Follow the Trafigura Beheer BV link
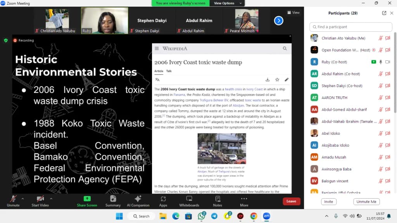The width and height of the screenshot is (397, 223). pyautogui.click(x=214, y=100)
